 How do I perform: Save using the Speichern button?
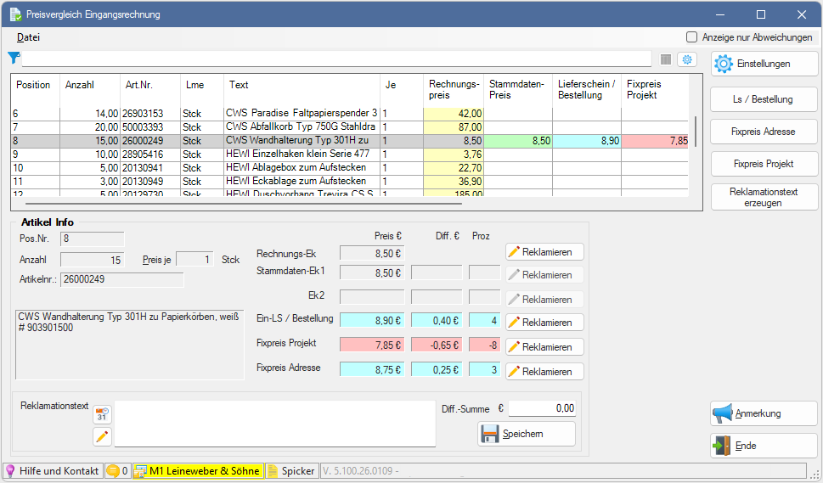click(x=527, y=434)
